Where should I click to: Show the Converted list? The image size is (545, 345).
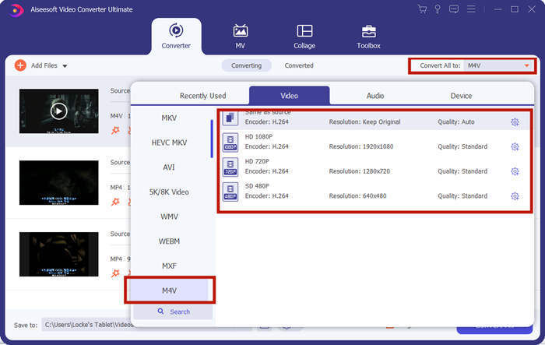[x=299, y=65]
